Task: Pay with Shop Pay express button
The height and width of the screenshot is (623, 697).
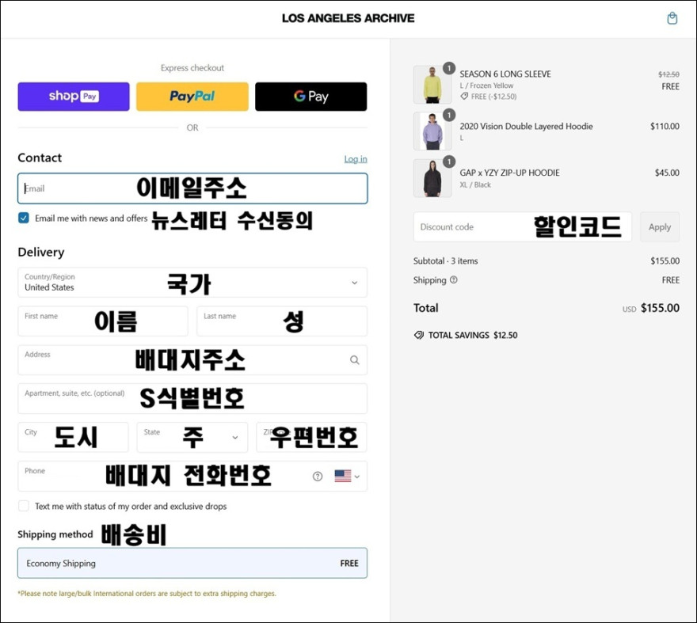Action: pos(74,97)
